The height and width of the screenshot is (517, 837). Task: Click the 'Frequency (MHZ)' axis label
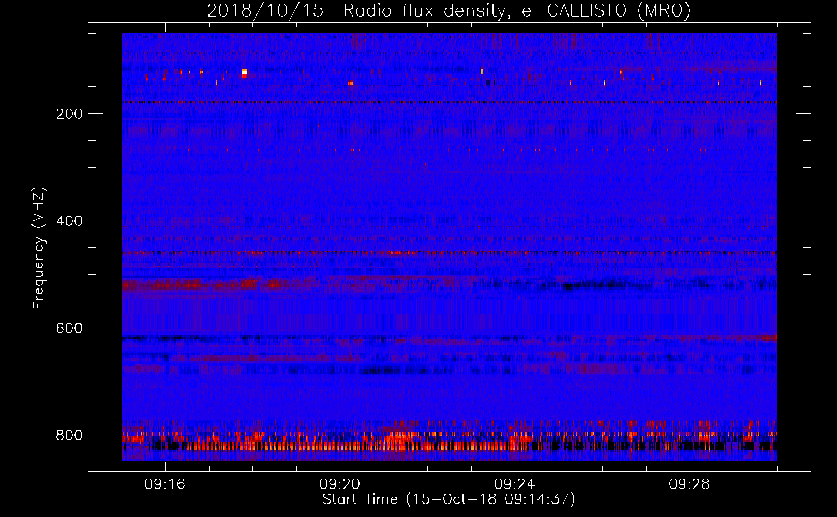point(38,248)
